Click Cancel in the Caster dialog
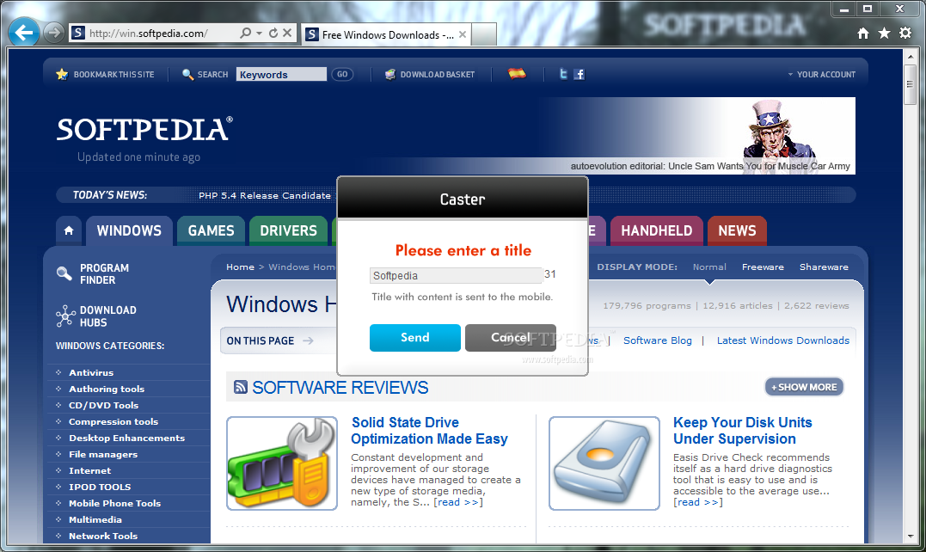 click(510, 338)
